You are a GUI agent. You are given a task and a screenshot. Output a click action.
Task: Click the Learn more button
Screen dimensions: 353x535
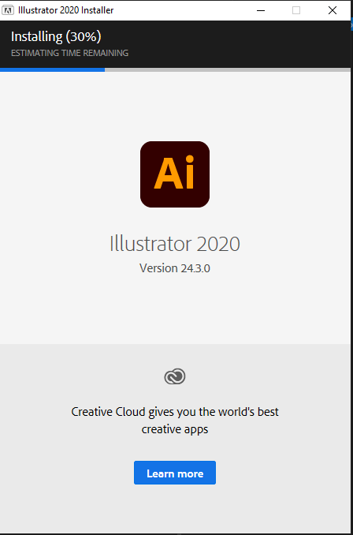[175, 473]
